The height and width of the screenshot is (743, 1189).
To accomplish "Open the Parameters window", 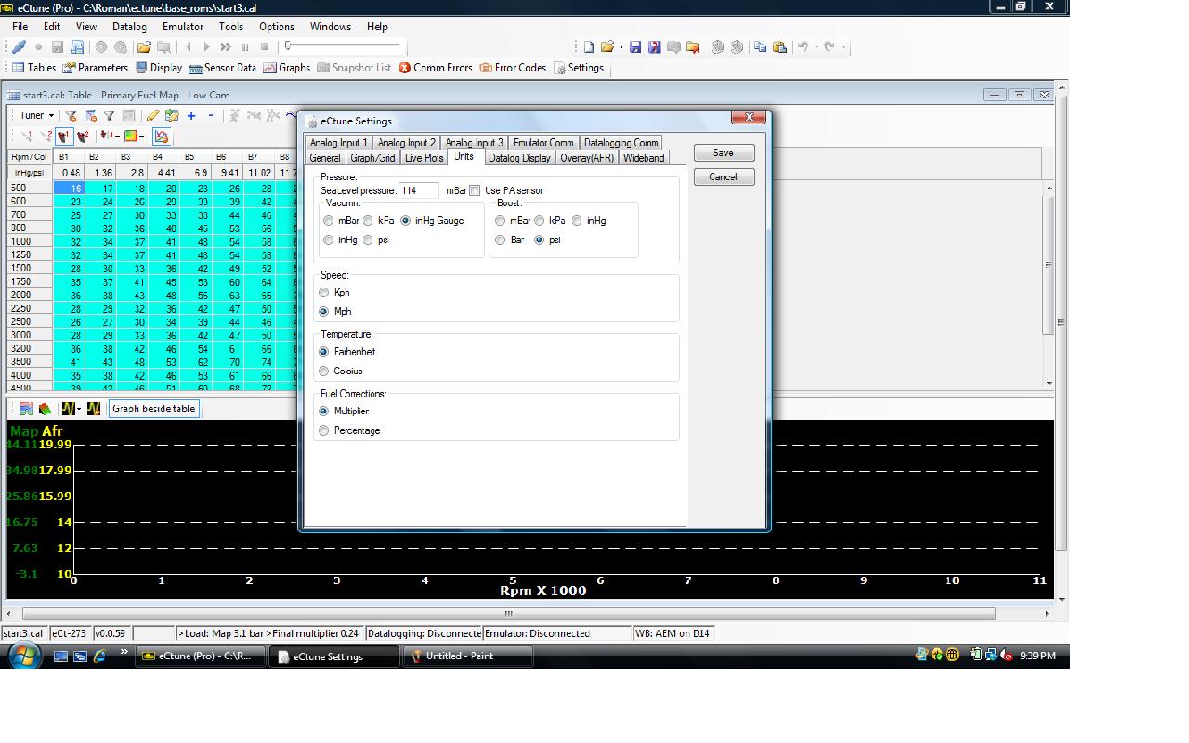I will click(x=96, y=68).
